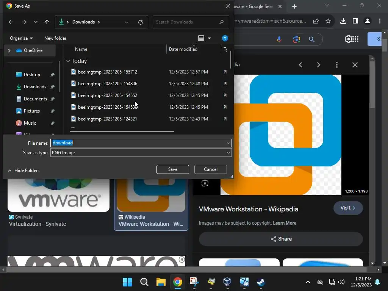Screen dimensions: 388x291
Task: Open the Windows Start menu
Action: click(127, 282)
